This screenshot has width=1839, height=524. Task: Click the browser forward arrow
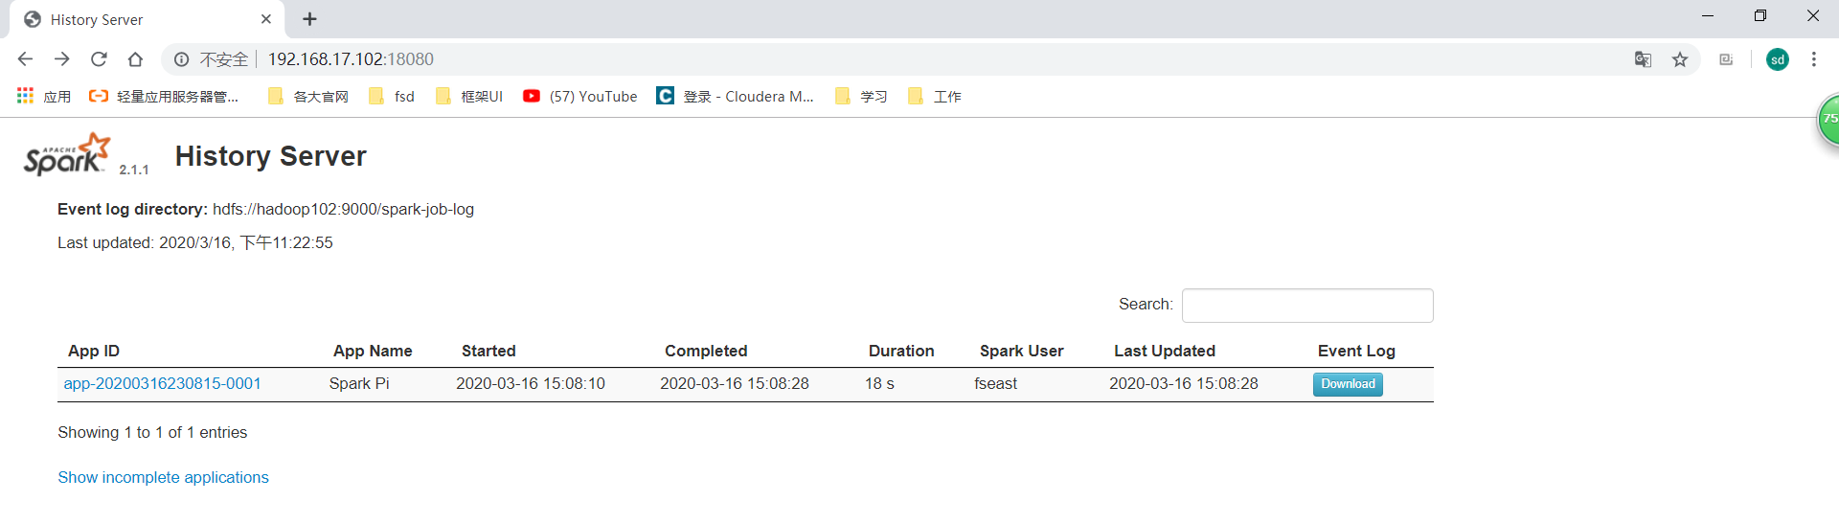click(x=62, y=59)
